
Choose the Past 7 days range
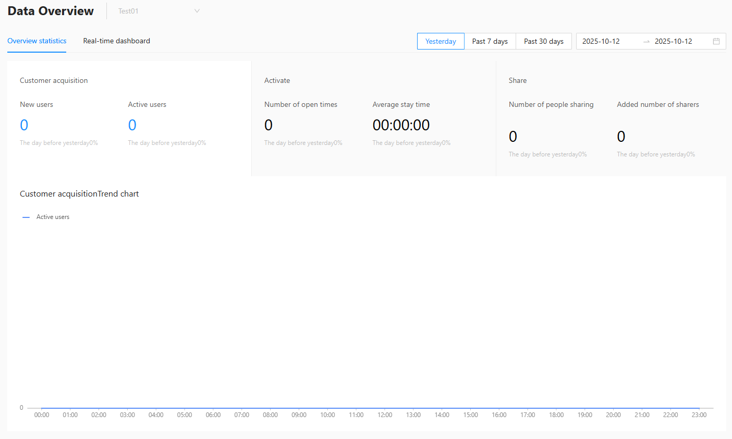click(x=490, y=41)
